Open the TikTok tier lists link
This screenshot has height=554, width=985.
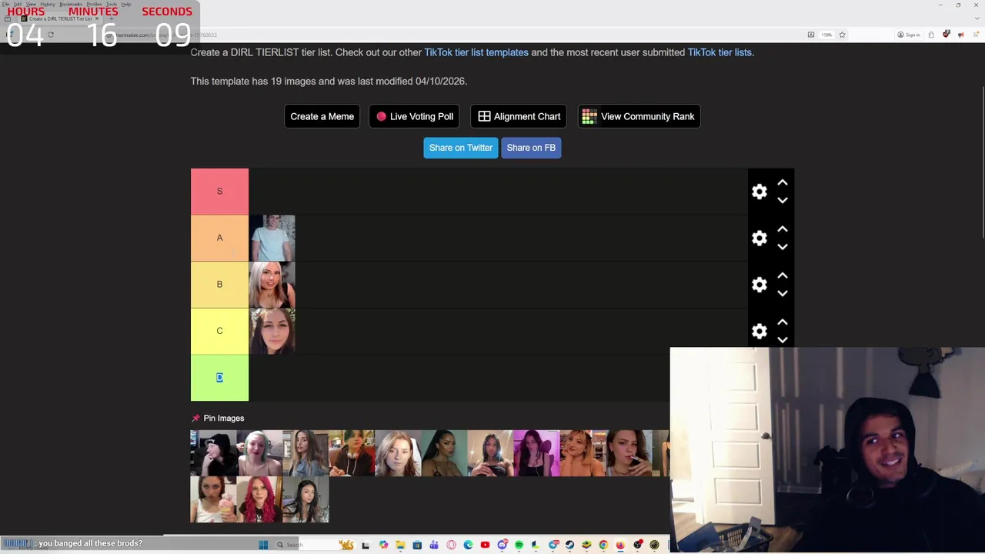point(720,52)
